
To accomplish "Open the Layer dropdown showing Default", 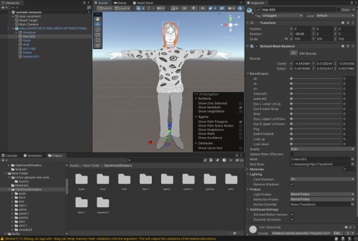I will point(335,15).
